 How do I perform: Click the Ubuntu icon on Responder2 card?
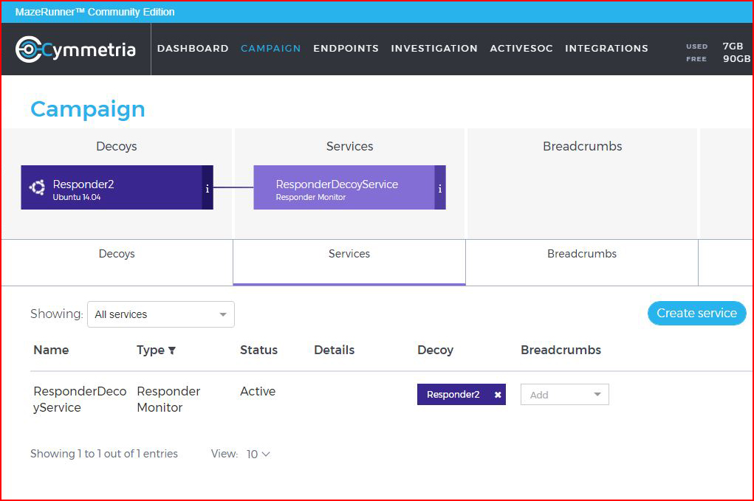point(37,187)
